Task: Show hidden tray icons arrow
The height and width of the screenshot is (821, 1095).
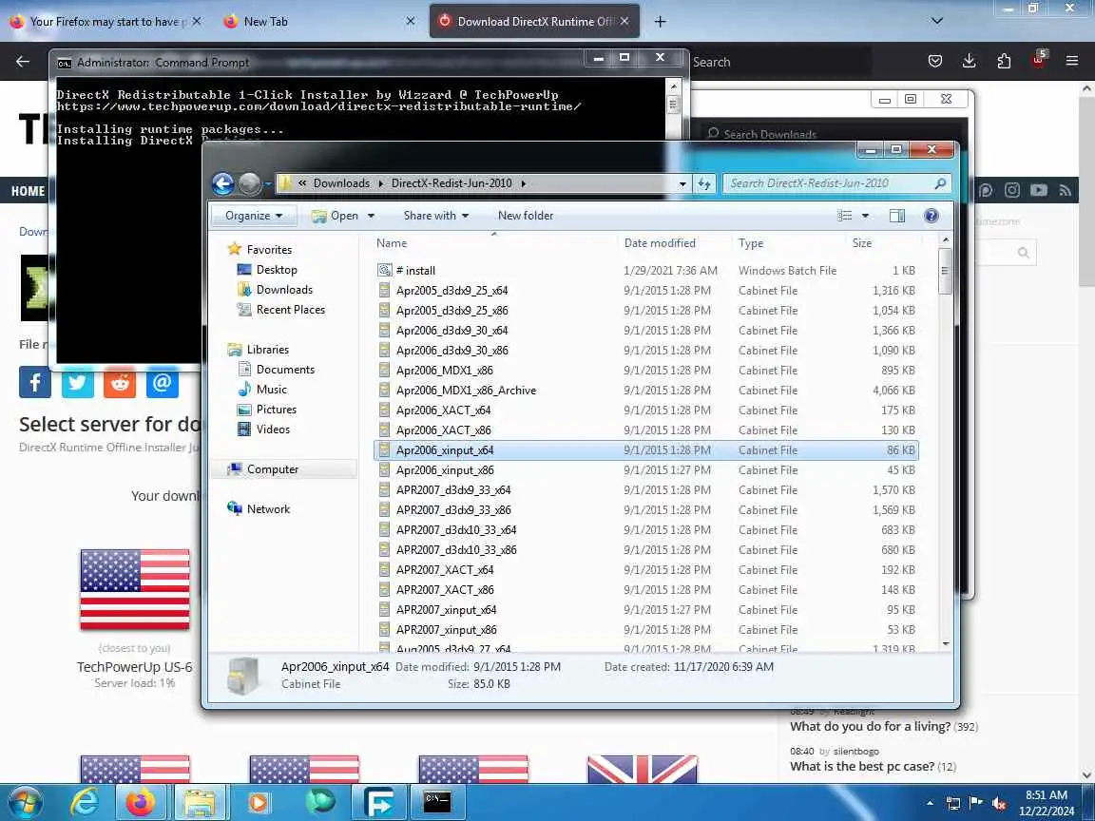Action: point(930,803)
